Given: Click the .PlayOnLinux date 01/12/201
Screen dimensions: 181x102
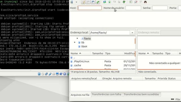Looking at the screenshot, I should 129,61.
